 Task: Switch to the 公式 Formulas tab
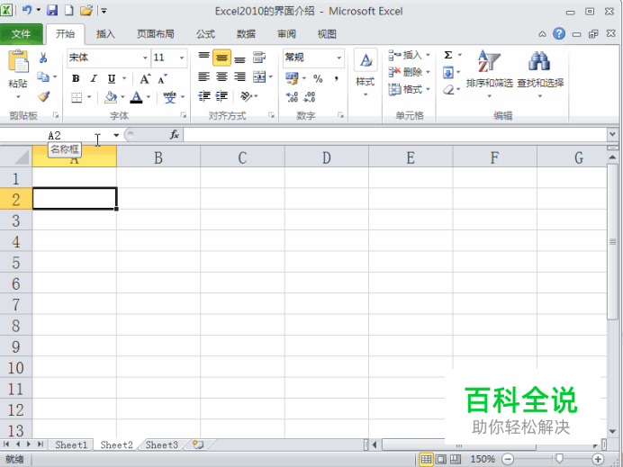[x=206, y=34]
